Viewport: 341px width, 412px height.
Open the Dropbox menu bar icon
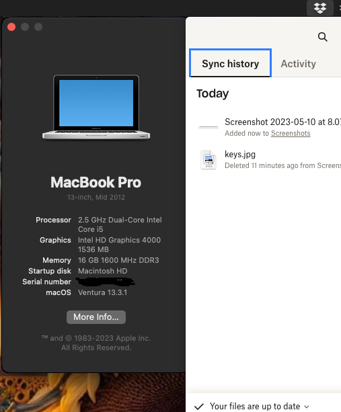(x=320, y=8)
